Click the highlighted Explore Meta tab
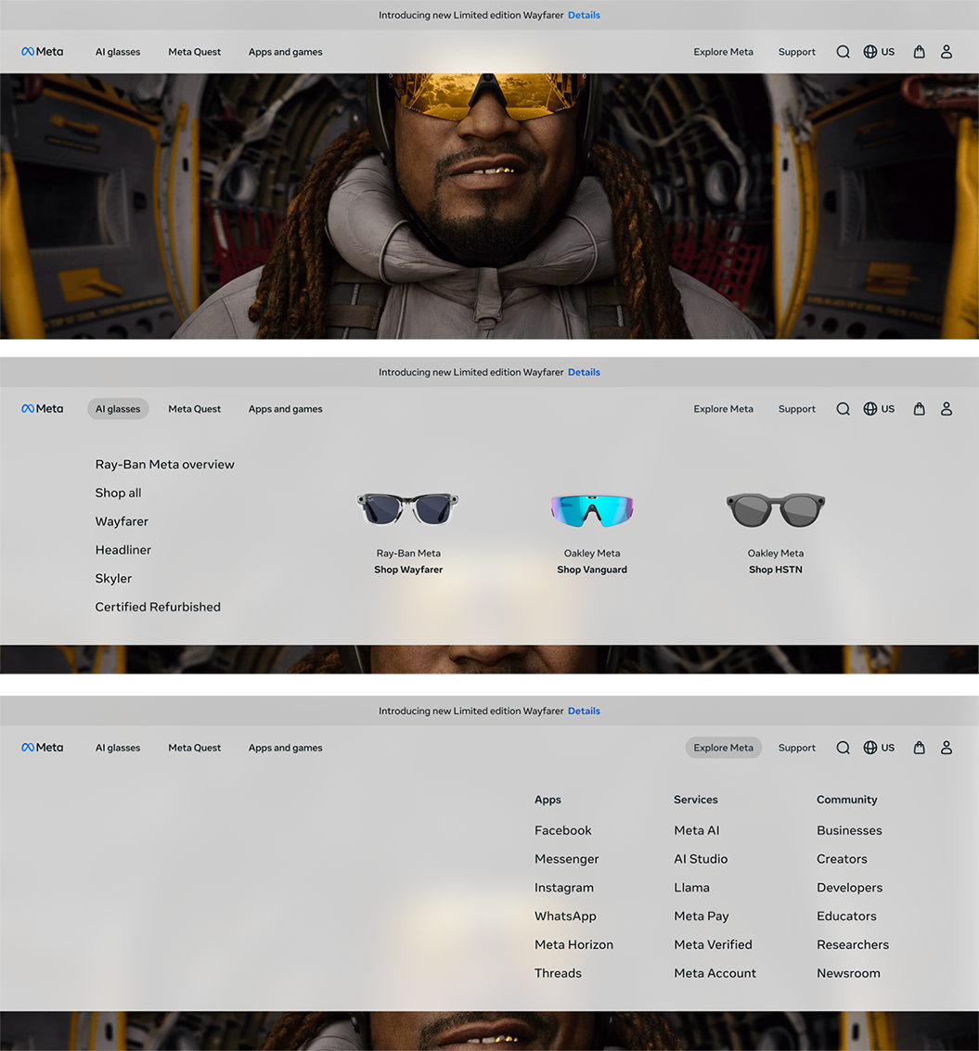The image size is (979, 1051). [x=724, y=748]
